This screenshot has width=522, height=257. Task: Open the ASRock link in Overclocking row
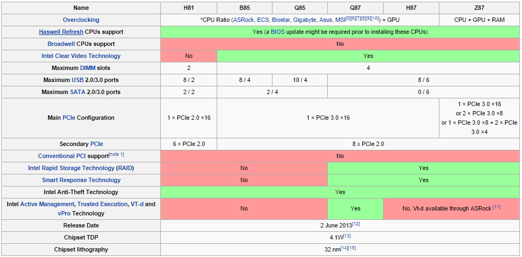[243, 20]
